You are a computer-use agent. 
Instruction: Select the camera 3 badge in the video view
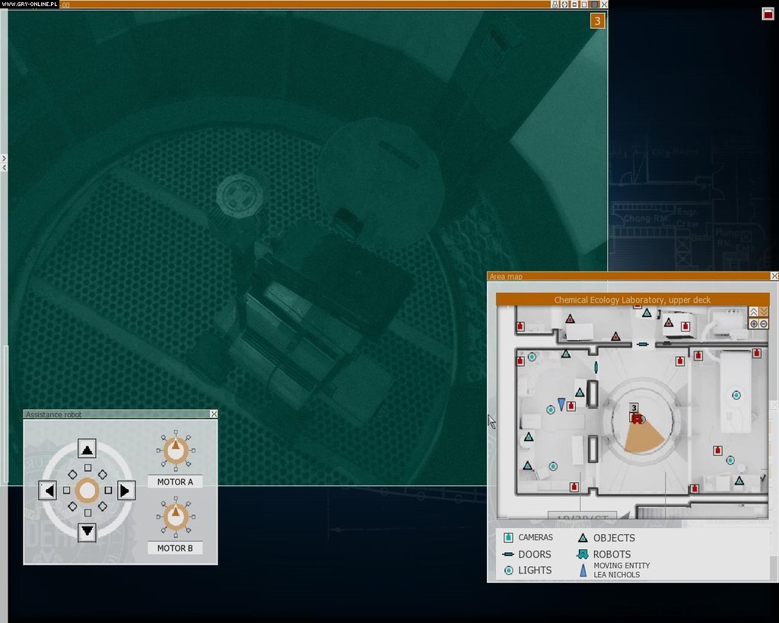597,21
